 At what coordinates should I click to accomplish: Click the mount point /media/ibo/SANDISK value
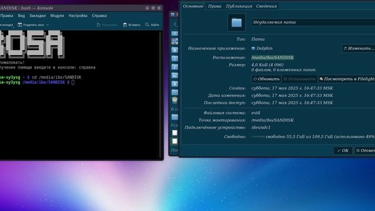tap(272, 120)
